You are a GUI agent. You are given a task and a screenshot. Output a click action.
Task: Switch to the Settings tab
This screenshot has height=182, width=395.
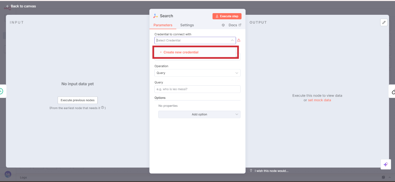pos(187,25)
